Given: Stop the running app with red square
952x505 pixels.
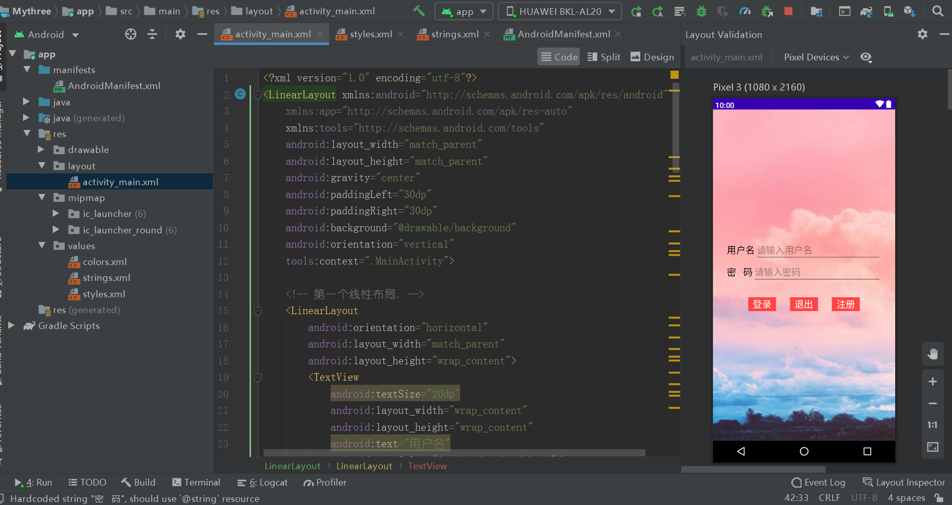Looking at the screenshot, I should pos(788,11).
